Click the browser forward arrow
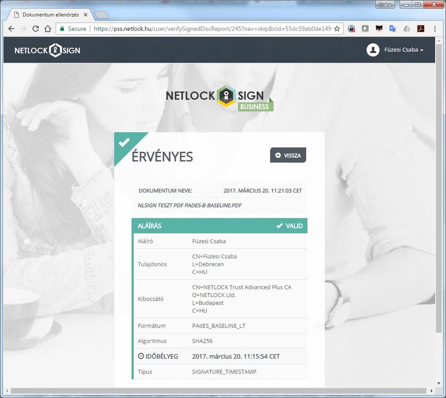Image resolution: width=446 pixels, height=398 pixels. pyautogui.click(x=24, y=29)
